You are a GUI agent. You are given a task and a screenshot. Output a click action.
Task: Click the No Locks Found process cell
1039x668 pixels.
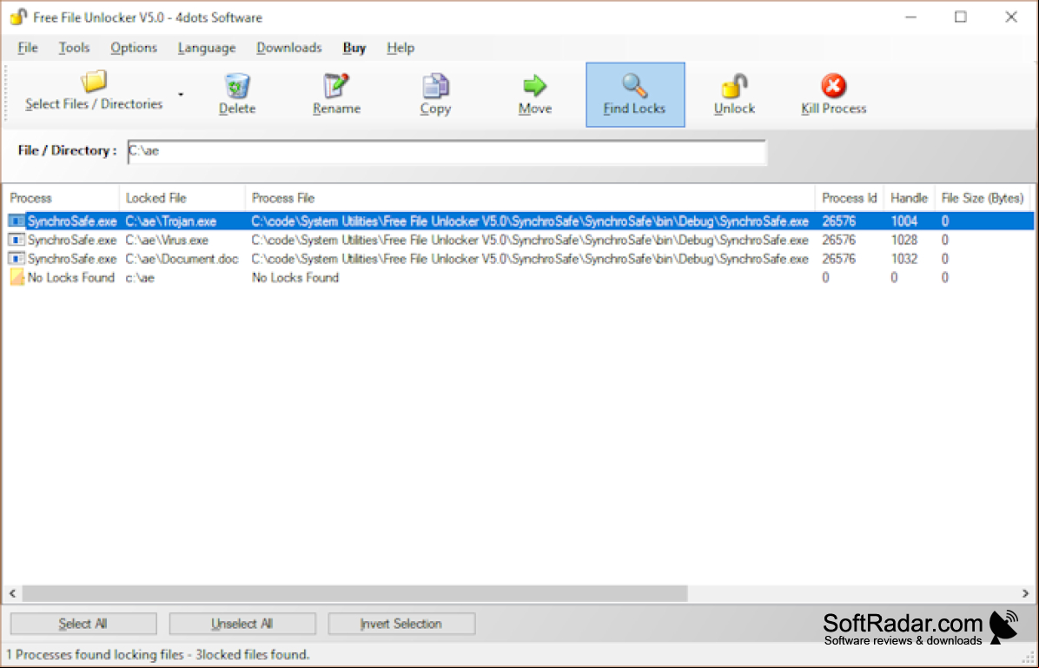coord(71,278)
